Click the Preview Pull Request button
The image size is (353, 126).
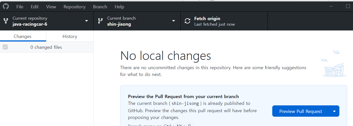point(301,111)
